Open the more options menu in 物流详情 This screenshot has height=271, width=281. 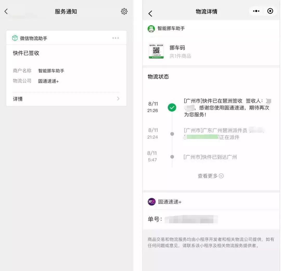(x=256, y=11)
